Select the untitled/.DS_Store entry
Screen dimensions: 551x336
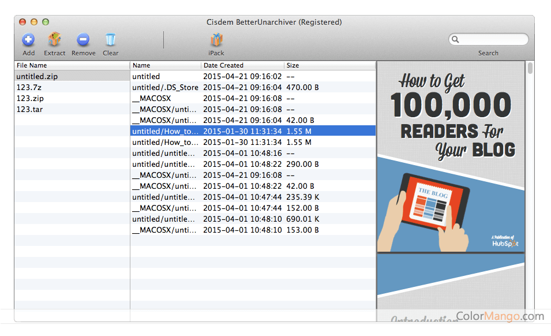coord(253,87)
